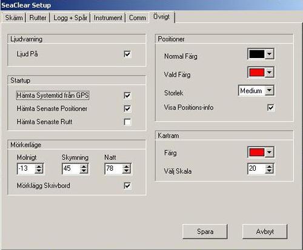The width and height of the screenshot is (303, 250).
Task: Increase Välj Skala with up arrow
Action: click(269, 166)
